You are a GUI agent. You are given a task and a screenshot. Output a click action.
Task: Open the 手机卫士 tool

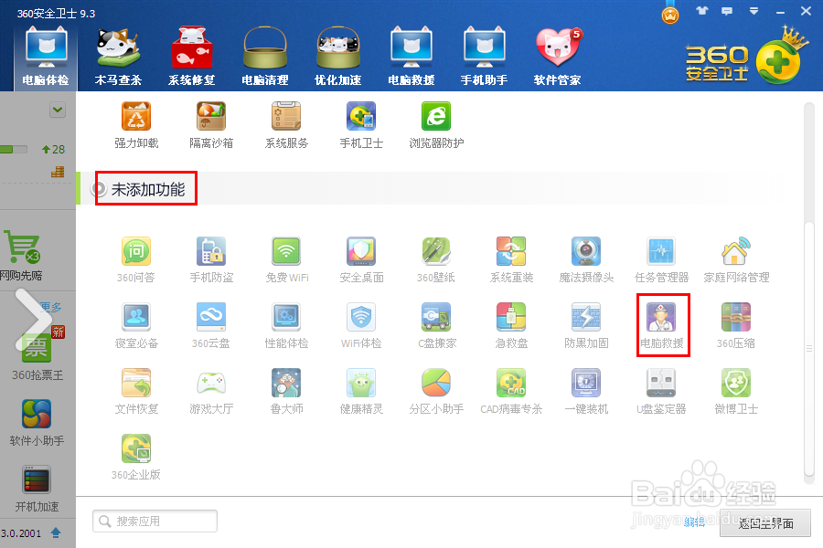point(361,126)
